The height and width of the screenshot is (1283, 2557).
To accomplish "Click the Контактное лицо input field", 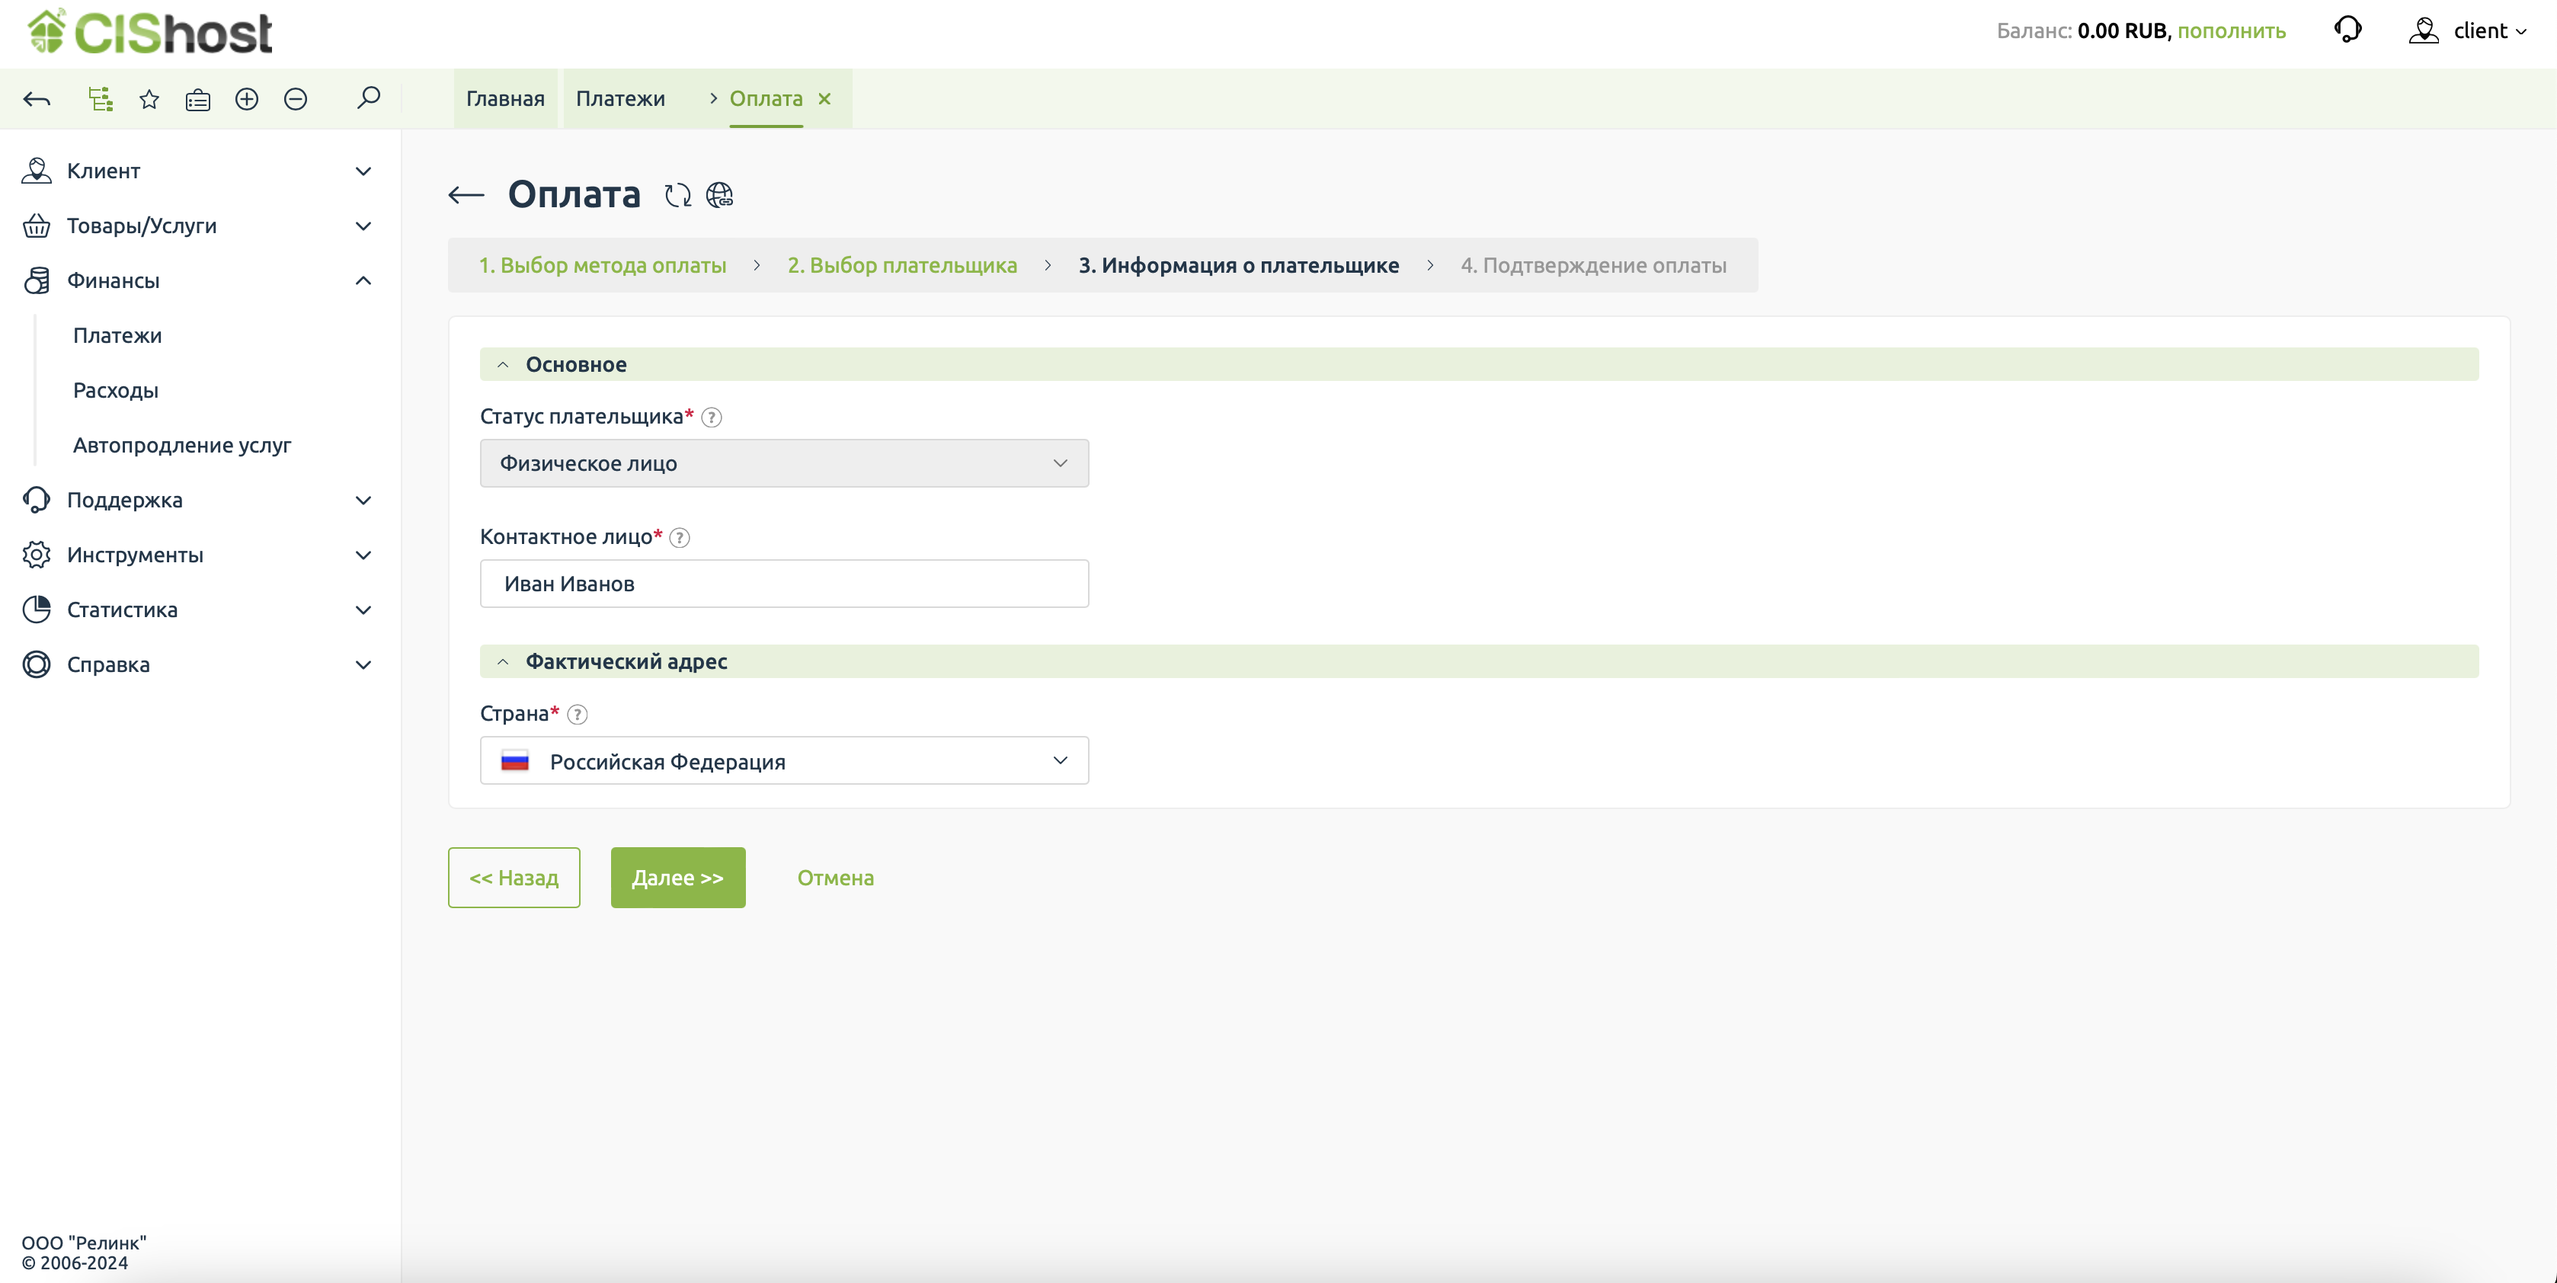I will pyautogui.click(x=783, y=584).
